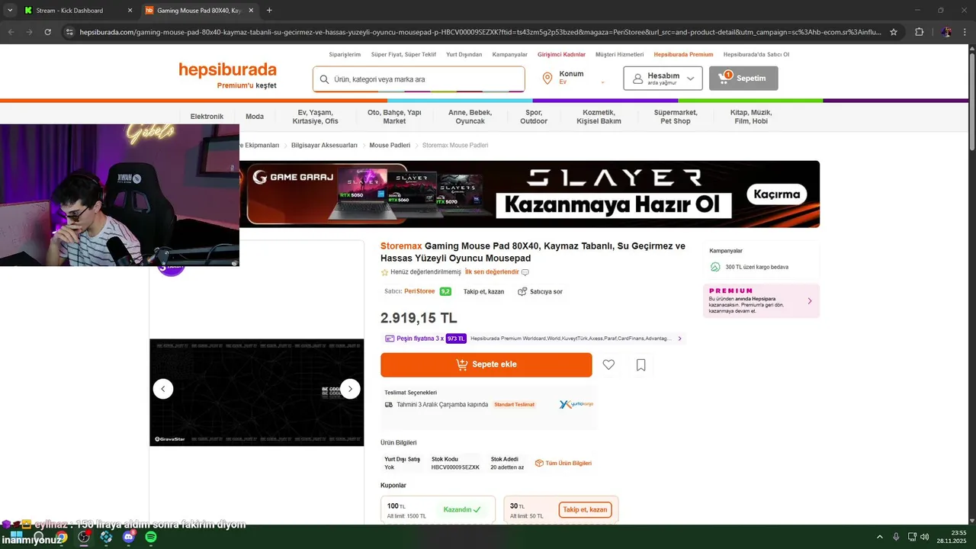Click Takip et, kazan coupon button
976x549 pixels.
pyautogui.click(x=586, y=509)
